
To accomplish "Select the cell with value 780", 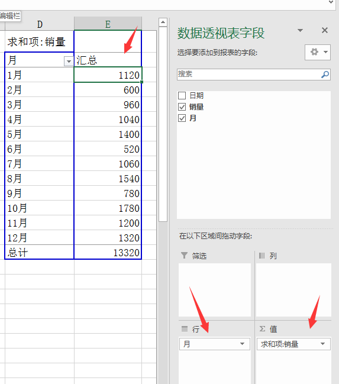I will (108, 193).
